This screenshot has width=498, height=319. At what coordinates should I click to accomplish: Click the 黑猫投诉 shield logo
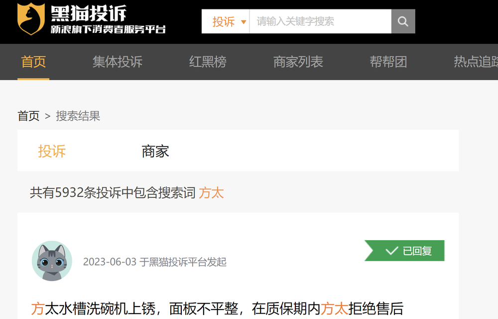31,19
